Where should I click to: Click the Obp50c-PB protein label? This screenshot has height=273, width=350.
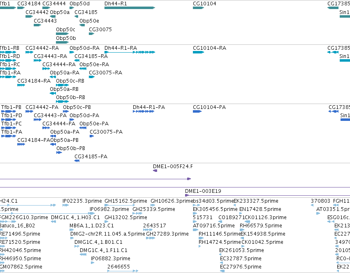click(x=77, y=108)
